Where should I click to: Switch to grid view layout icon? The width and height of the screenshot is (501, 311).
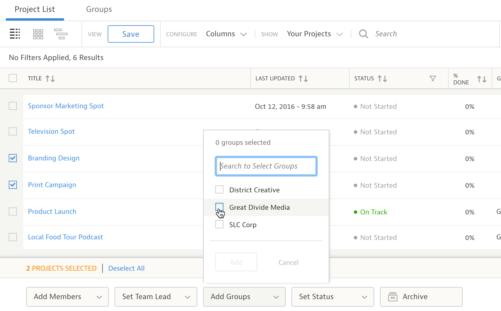pyautogui.click(x=38, y=34)
